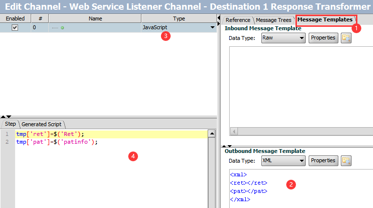Viewport: 373px width, 208px height.
Task: Click the inbound template Properties button
Action: pyautogui.click(x=323, y=38)
